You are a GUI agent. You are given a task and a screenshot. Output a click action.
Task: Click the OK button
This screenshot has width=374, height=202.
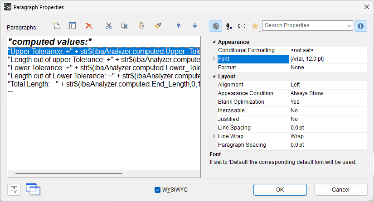point(280,190)
